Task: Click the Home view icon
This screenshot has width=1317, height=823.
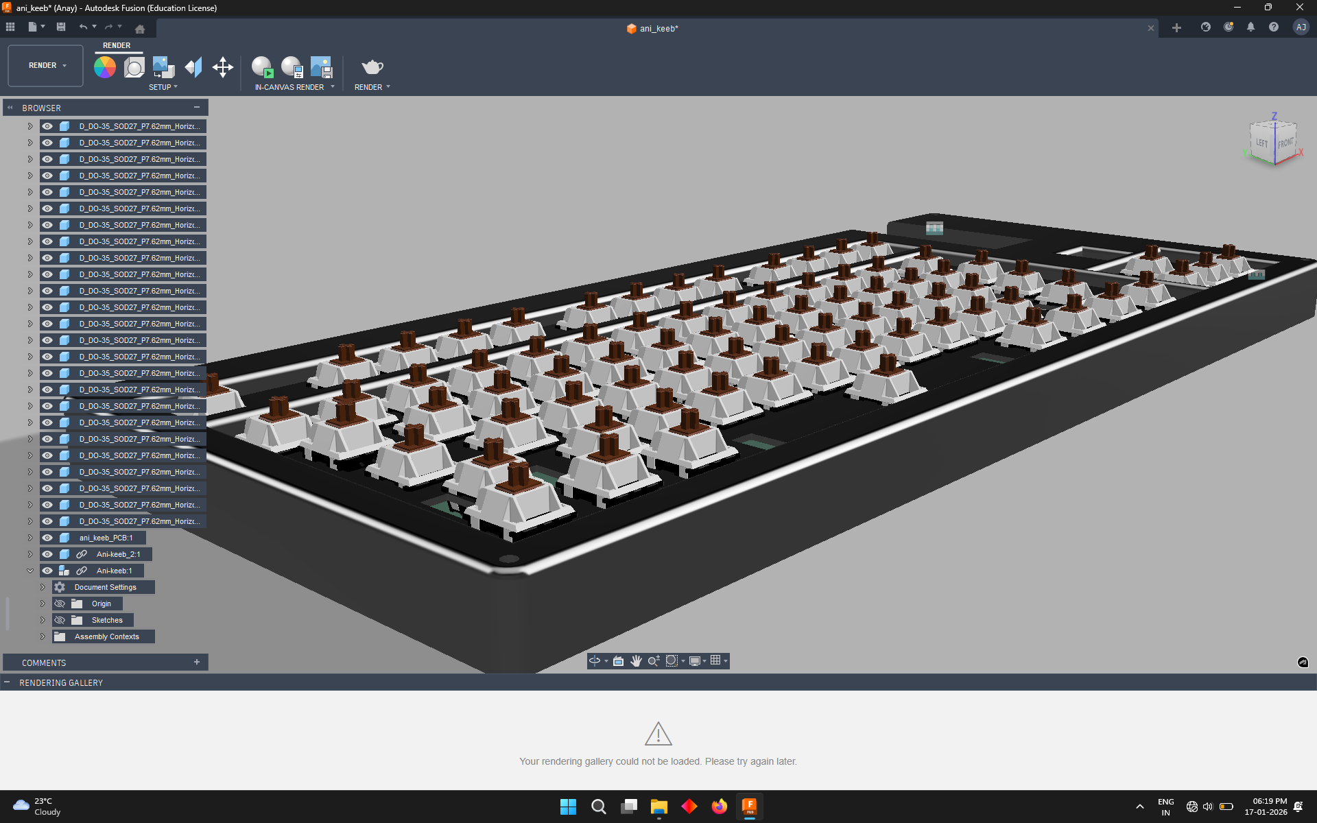Action: tap(140, 29)
